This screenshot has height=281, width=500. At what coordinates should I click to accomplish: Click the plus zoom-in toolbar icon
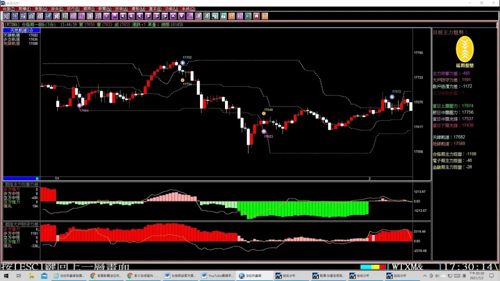click(x=106, y=16)
